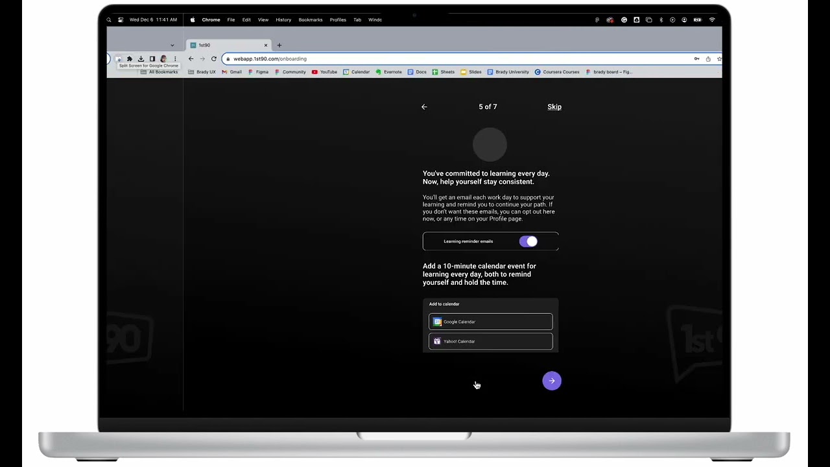Add event to Google Calendar
The height and width of the screenshot is (467, 830).
(x=491, y=322)
